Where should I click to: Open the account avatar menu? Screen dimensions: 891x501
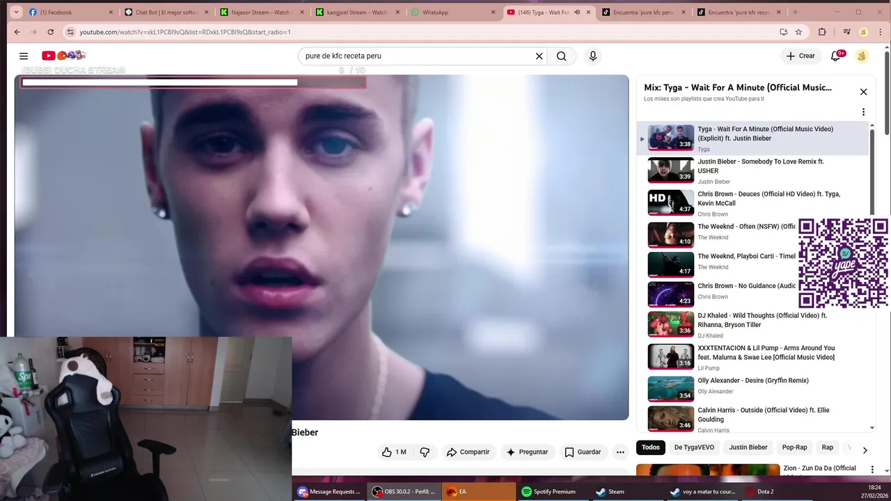click(x=862, y=56)
